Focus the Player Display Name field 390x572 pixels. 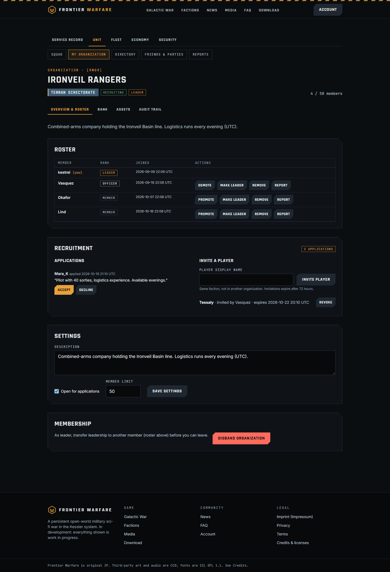tap(246, 280)
